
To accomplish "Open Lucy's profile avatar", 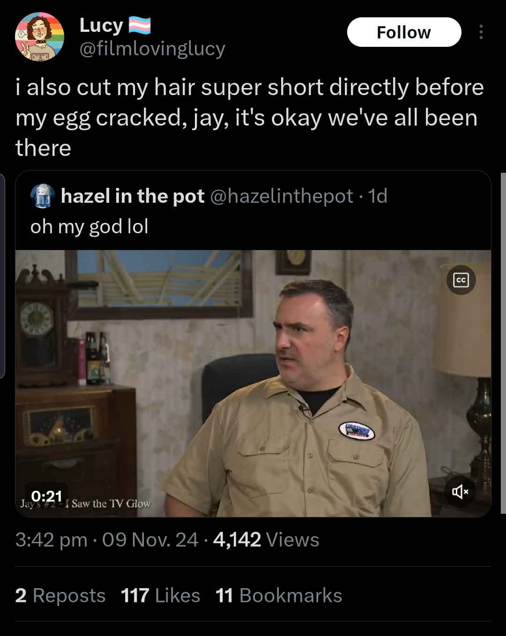I will tap(40, 37).
